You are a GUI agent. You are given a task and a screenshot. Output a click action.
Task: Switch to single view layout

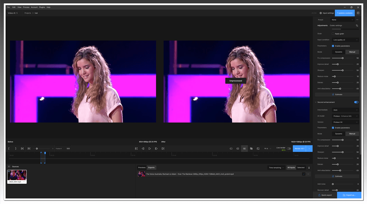(231, 149)
